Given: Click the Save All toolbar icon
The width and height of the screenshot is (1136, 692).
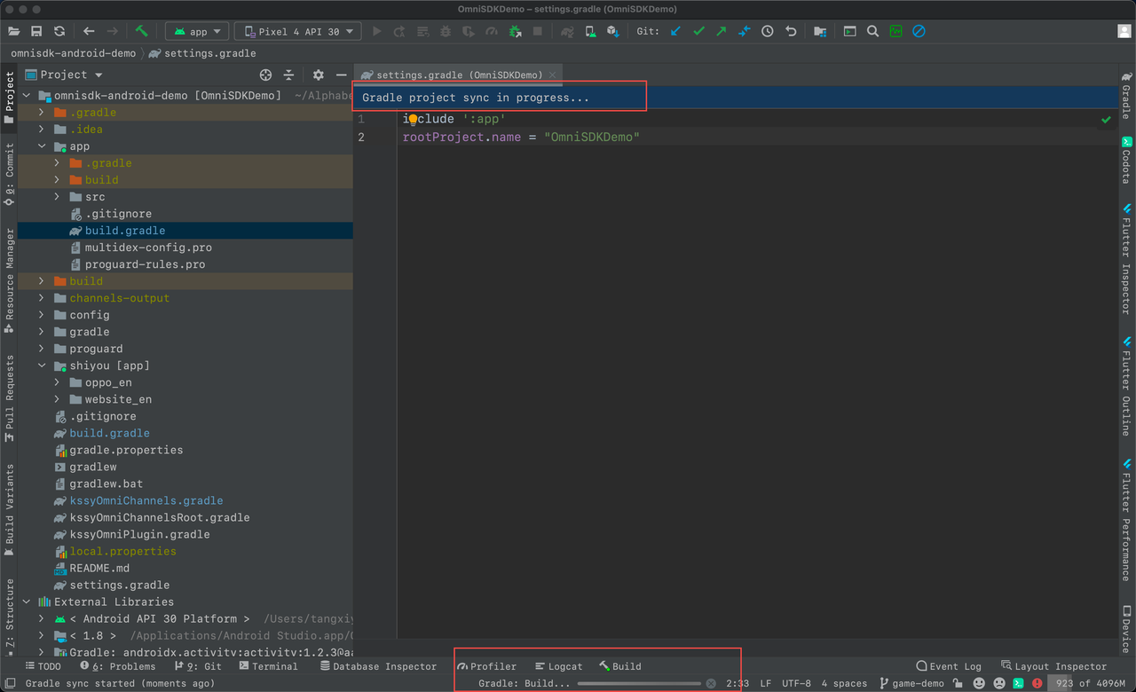Looking at the screenshot, I should [36, 31].
